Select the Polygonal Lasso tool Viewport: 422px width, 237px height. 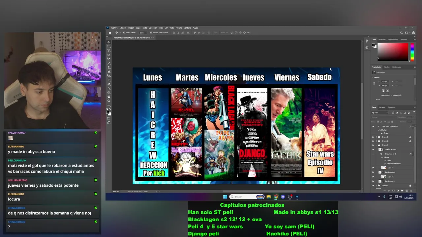[109, 50]
